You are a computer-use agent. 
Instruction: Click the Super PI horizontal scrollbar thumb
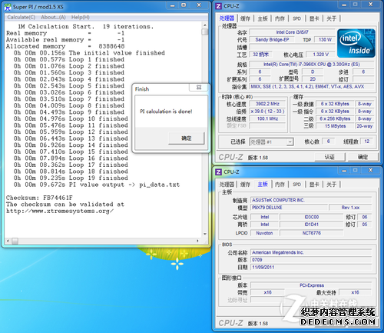tap(15, 241)
